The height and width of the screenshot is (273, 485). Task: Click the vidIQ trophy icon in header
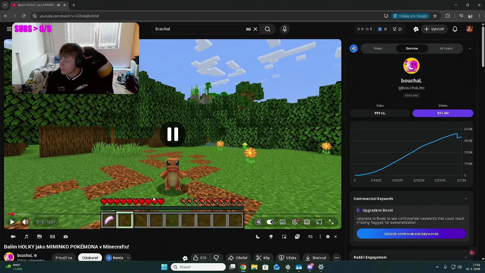[394, 29]
